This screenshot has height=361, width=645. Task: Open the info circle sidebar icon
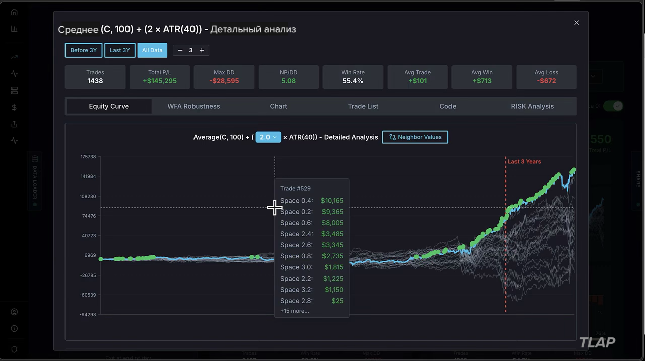point(14,328)
